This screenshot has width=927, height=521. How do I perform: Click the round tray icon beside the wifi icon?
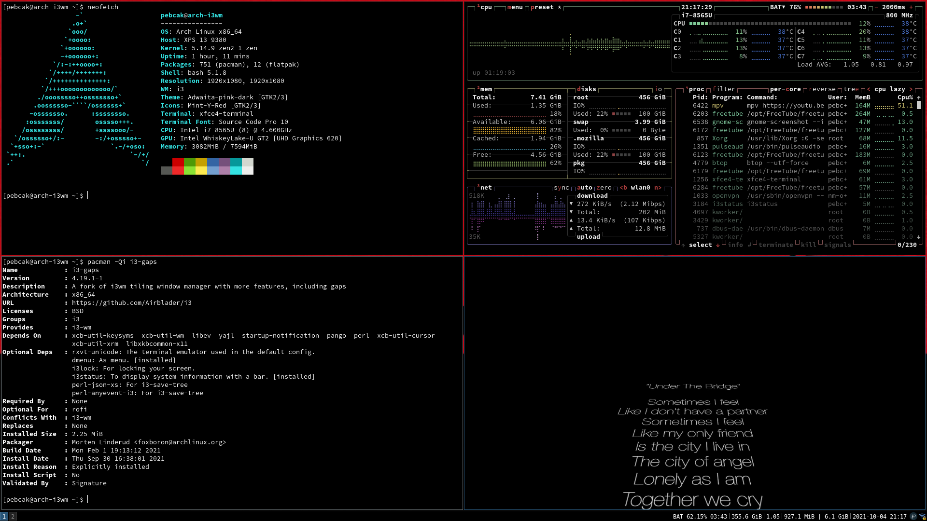pos(913,516)
